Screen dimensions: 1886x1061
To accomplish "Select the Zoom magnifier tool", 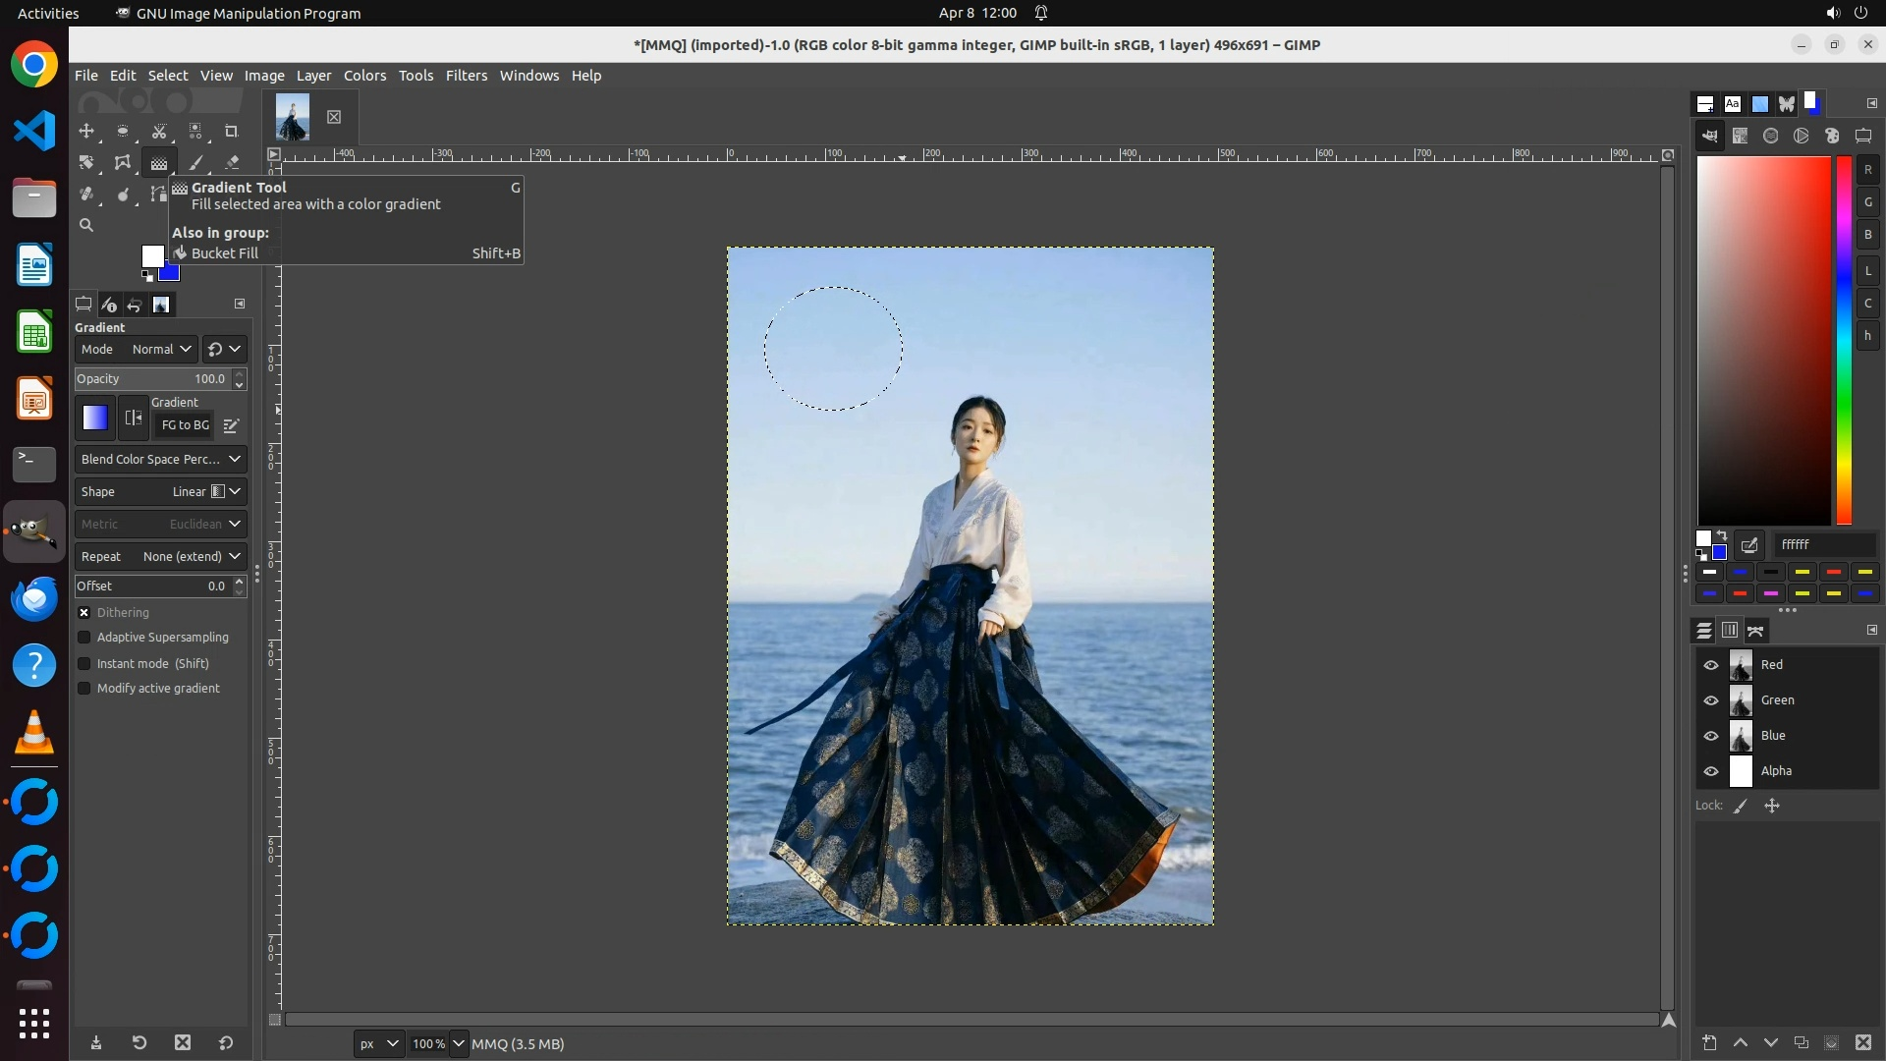I will (86, 225).
